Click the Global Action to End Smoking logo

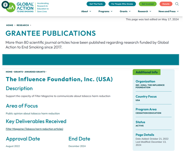[x=20, y=8]
